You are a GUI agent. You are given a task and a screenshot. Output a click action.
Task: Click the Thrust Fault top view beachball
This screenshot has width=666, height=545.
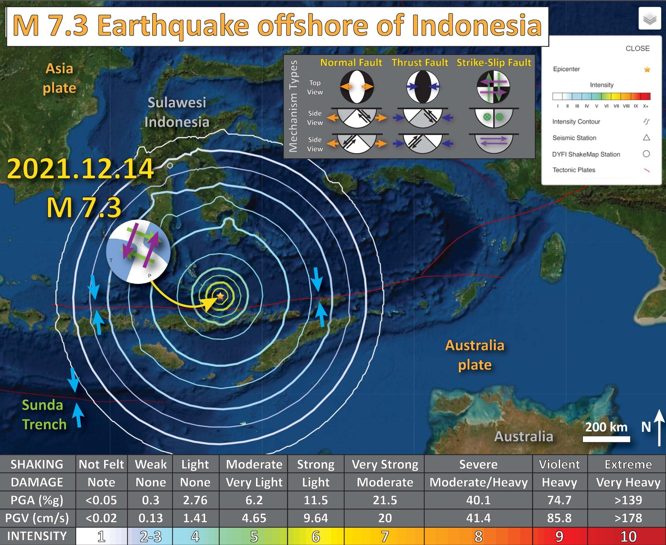423,87
